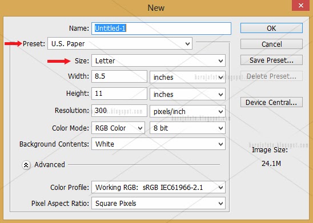Click the Image Size label
This screenshot has width=313, height=223.
tap(270, 150)
